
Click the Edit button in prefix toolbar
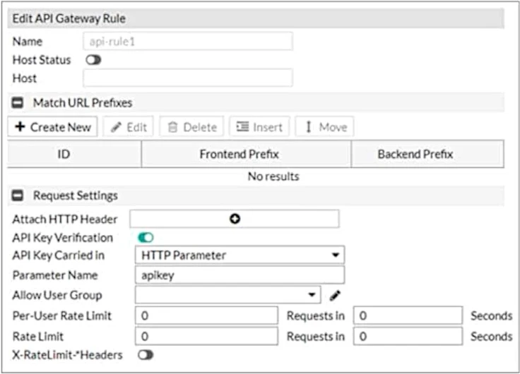(129, 127)
